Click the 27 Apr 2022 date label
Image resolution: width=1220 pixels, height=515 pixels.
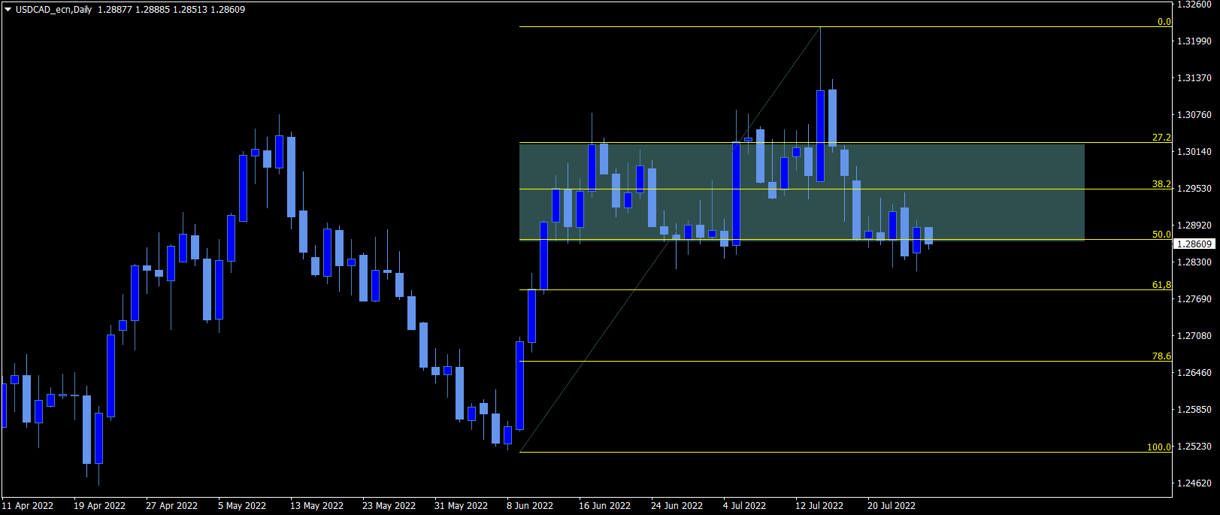pos(171,506)
